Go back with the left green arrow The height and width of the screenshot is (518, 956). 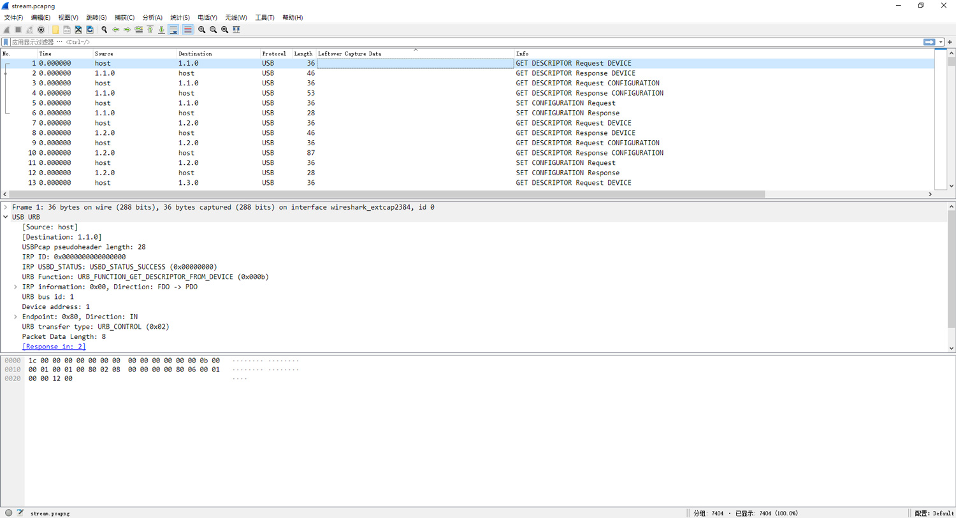(116, 29)
